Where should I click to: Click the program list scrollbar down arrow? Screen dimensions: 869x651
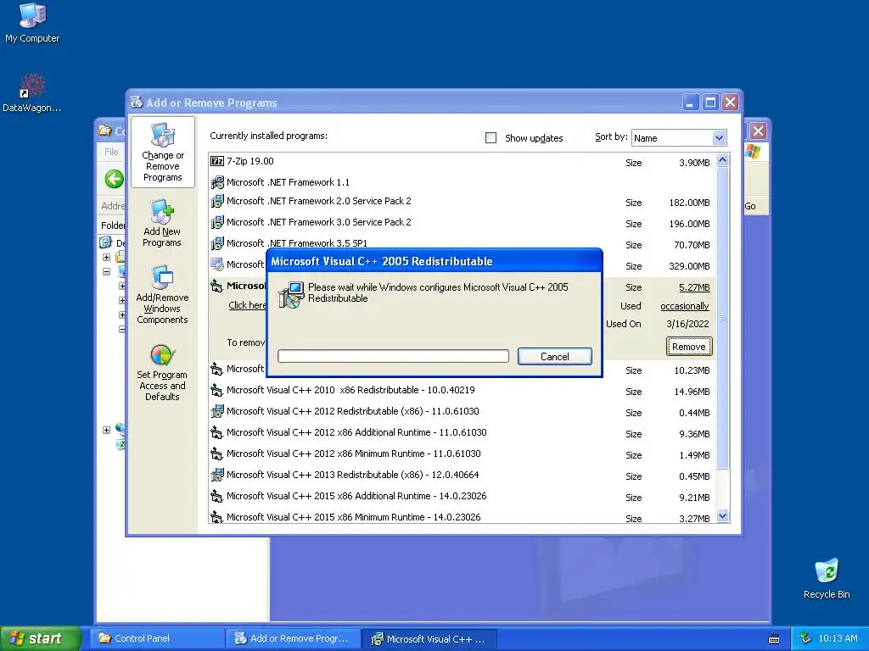tap(722, 516)
